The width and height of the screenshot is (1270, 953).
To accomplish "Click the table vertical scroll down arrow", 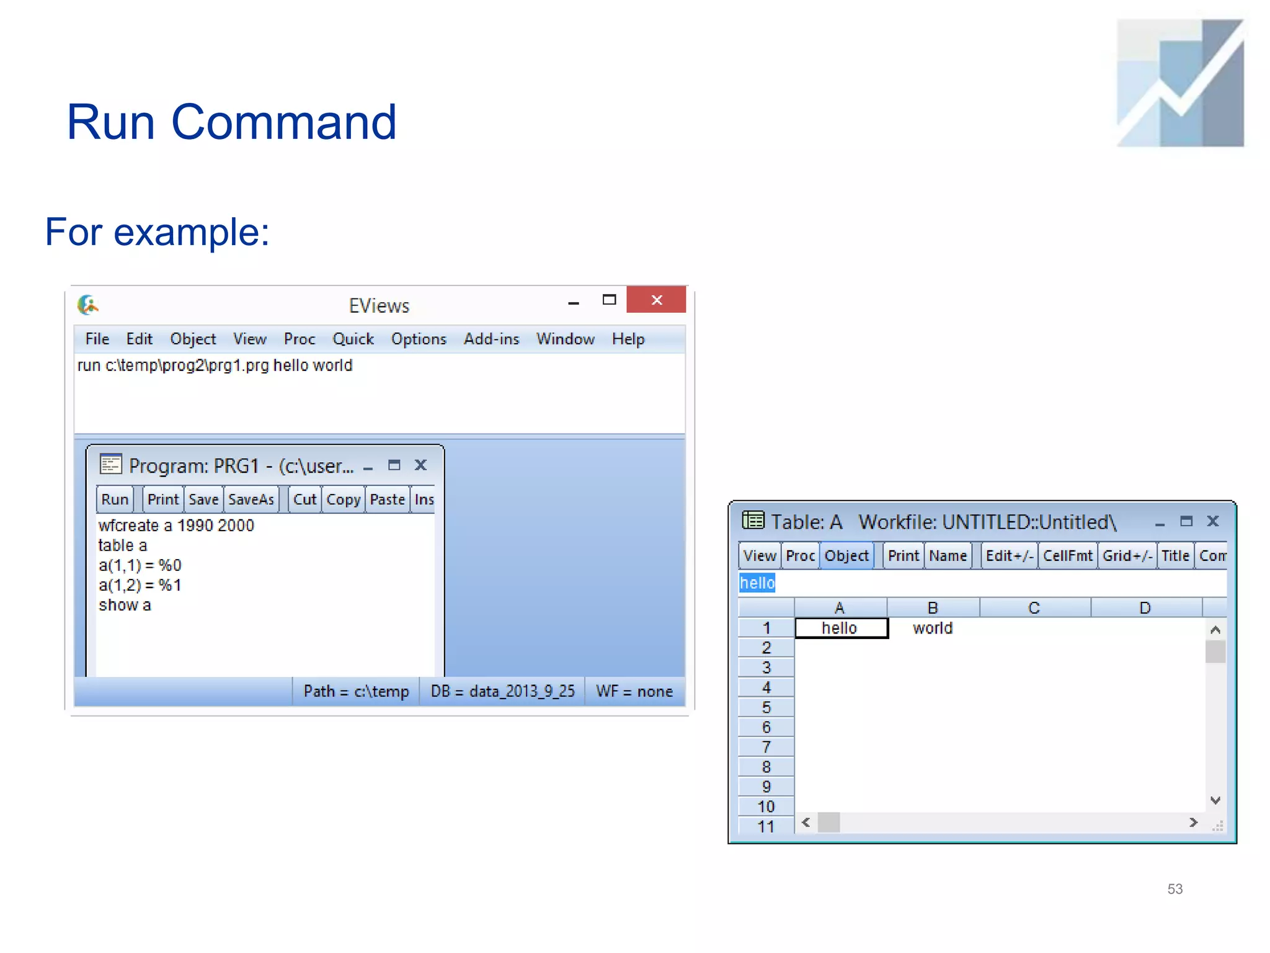I will [x=1215, y=800].
